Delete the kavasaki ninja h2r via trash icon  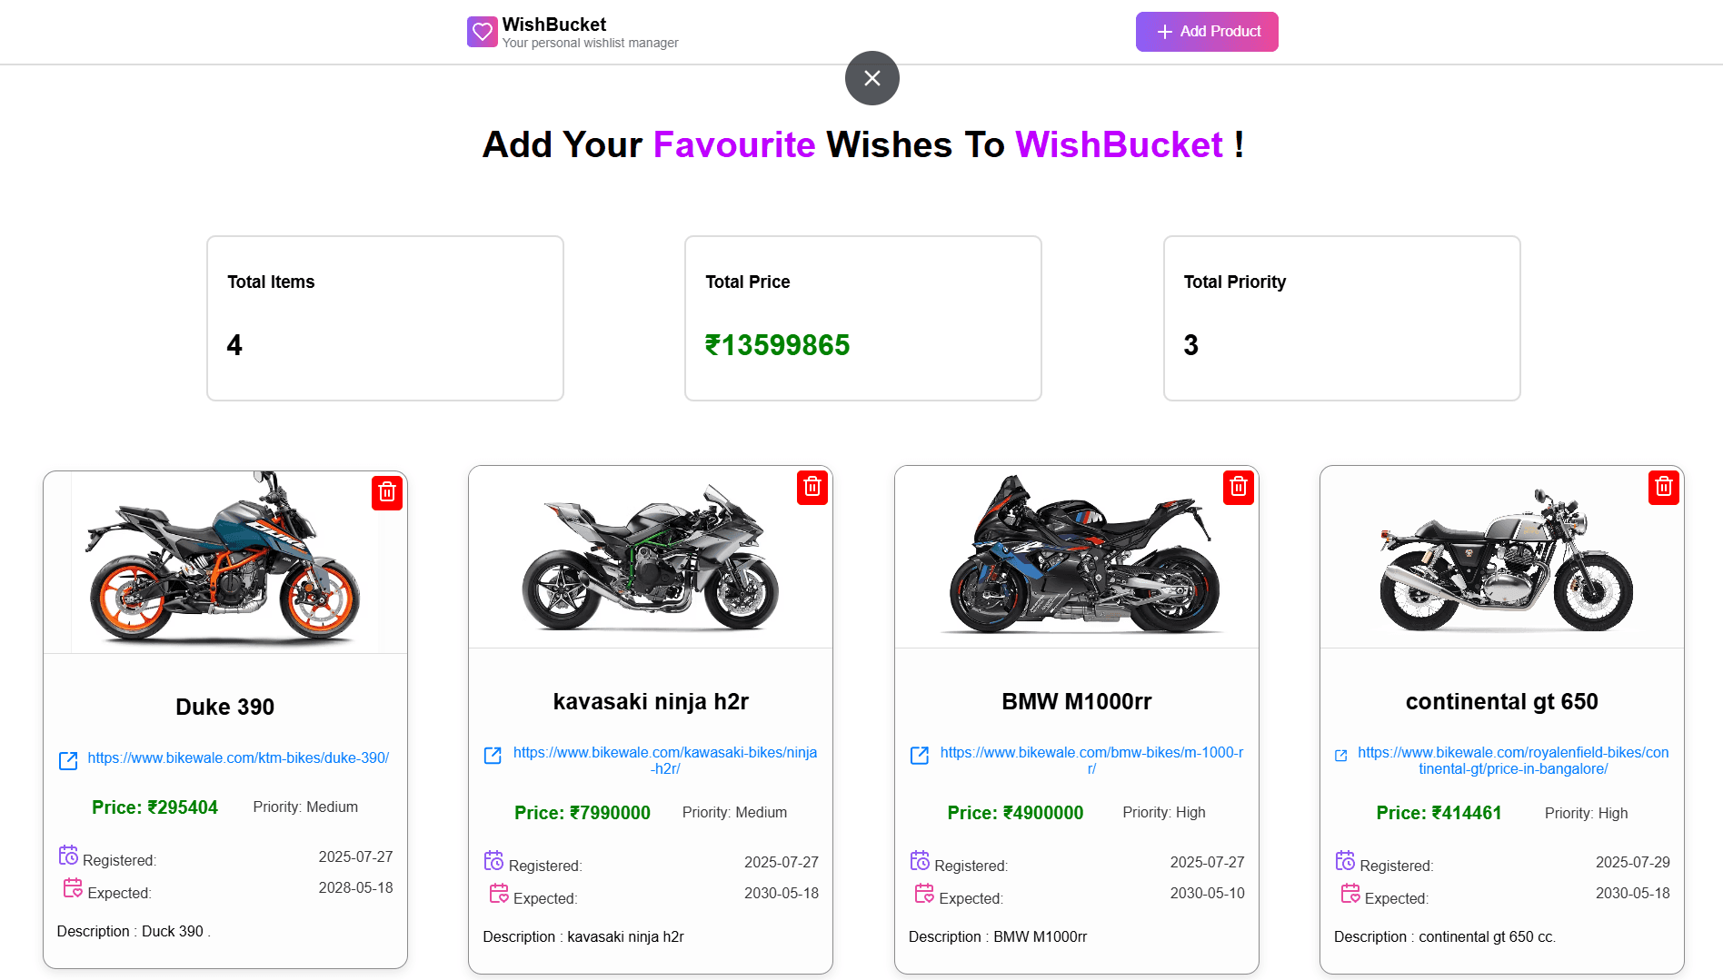point(812,488)
